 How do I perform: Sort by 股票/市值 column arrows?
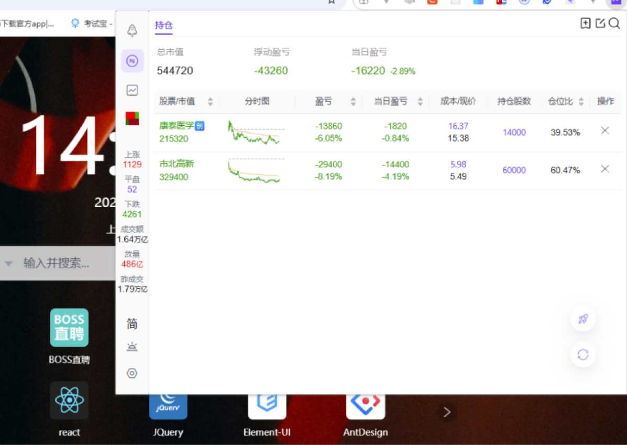tap(211, 101)
